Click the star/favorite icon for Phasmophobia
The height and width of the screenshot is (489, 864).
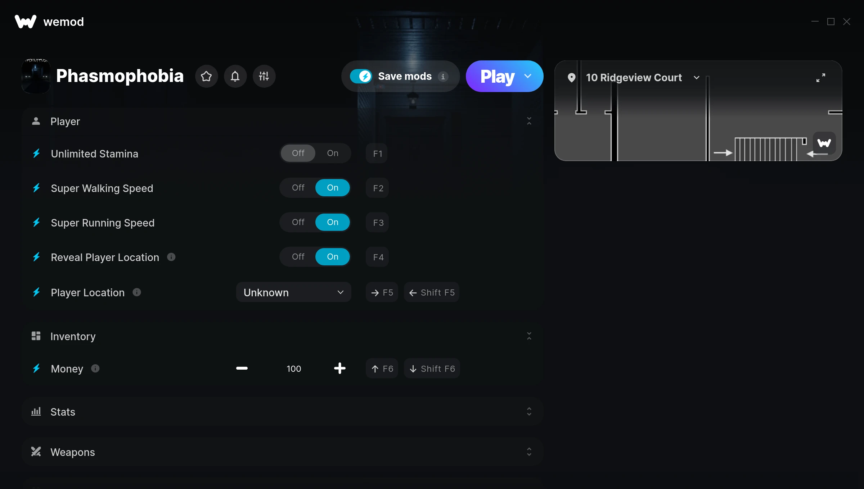coord(207,76)
